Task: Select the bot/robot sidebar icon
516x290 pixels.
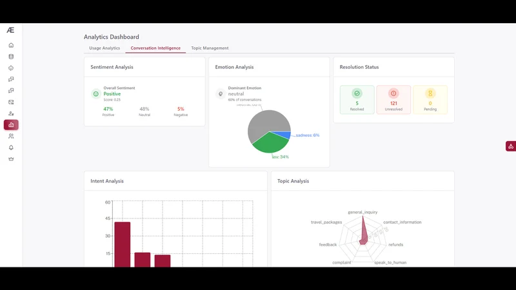Action: tap(11, 68)
